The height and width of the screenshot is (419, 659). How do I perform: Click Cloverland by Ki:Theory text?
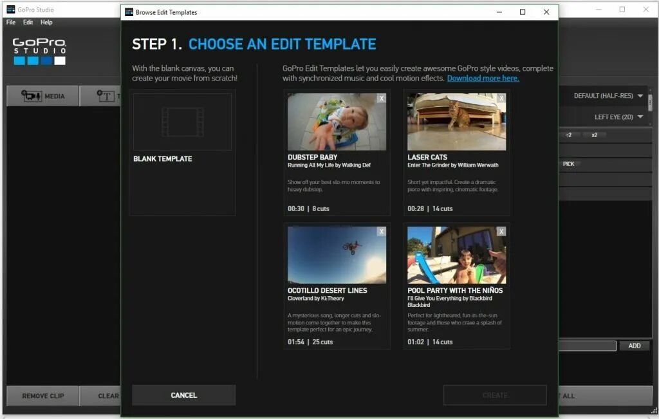pyautogui.click(x=315, y=299)
